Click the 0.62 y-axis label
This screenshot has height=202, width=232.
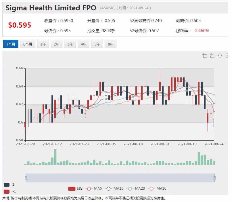click(20, 104)
